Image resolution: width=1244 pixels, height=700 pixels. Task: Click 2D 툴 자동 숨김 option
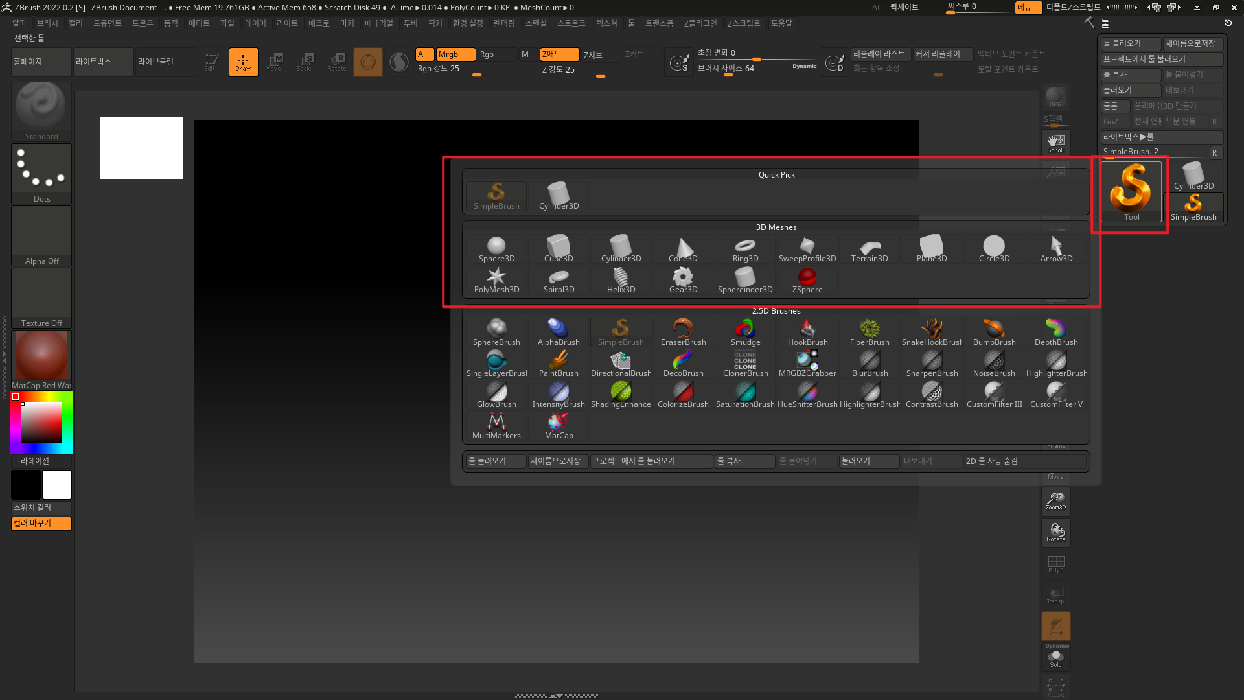tap(1024, 461)
